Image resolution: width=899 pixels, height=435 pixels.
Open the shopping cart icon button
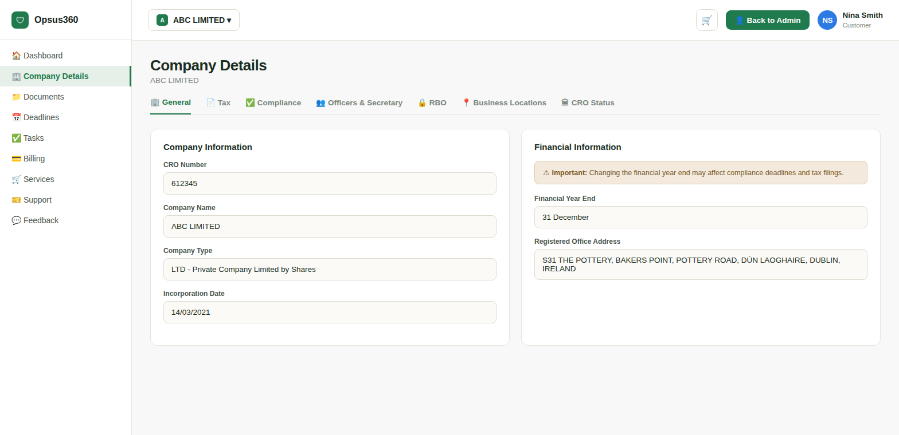click(707, 20)
